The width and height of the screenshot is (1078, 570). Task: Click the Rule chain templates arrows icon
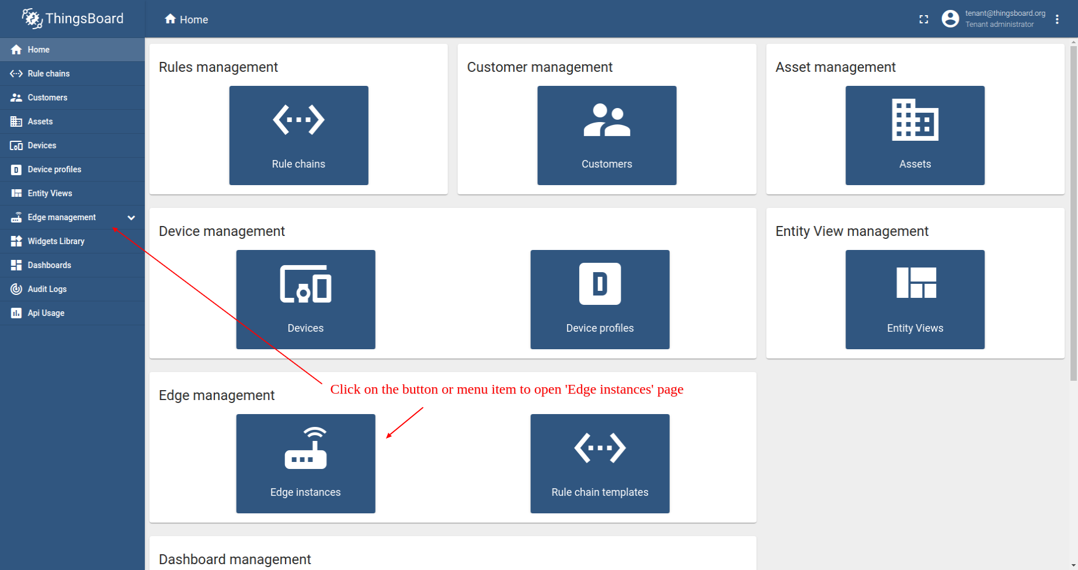[600, 448]
